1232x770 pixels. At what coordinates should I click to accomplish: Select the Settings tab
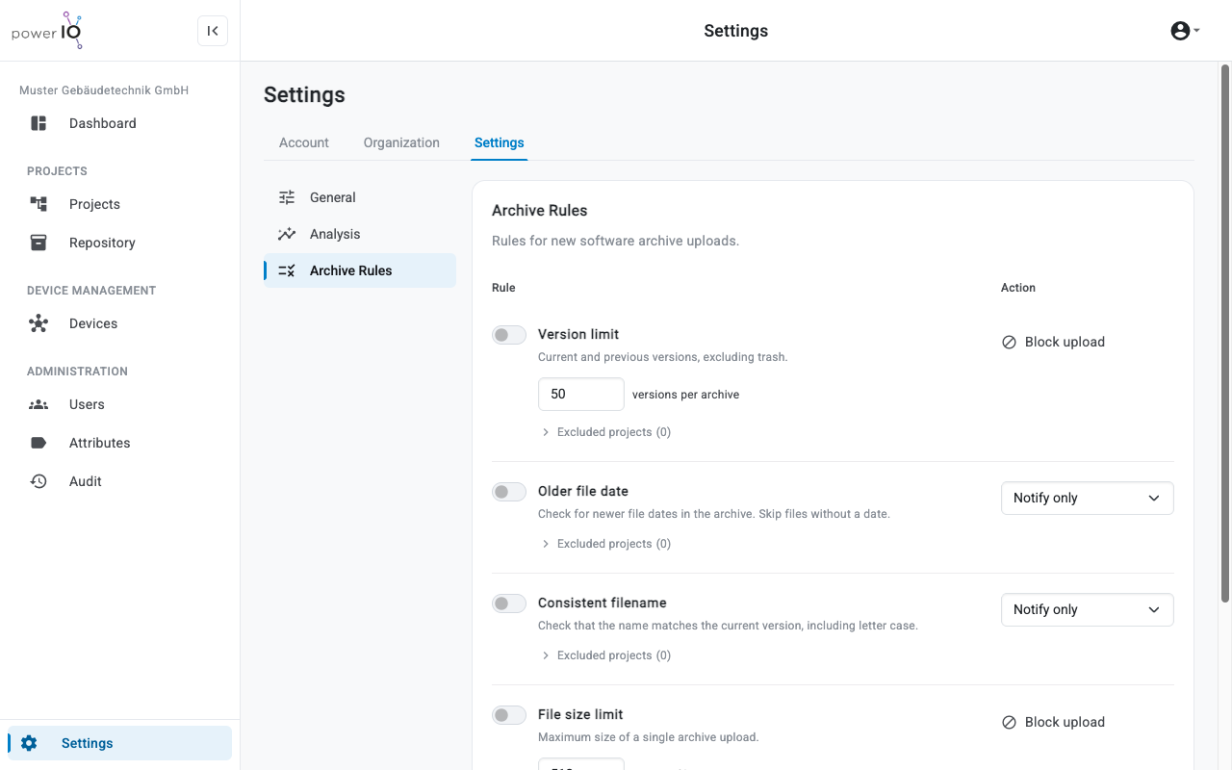click(x=500, y=142)
